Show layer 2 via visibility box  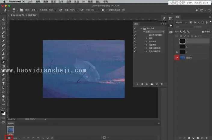[x=177, y=47]
